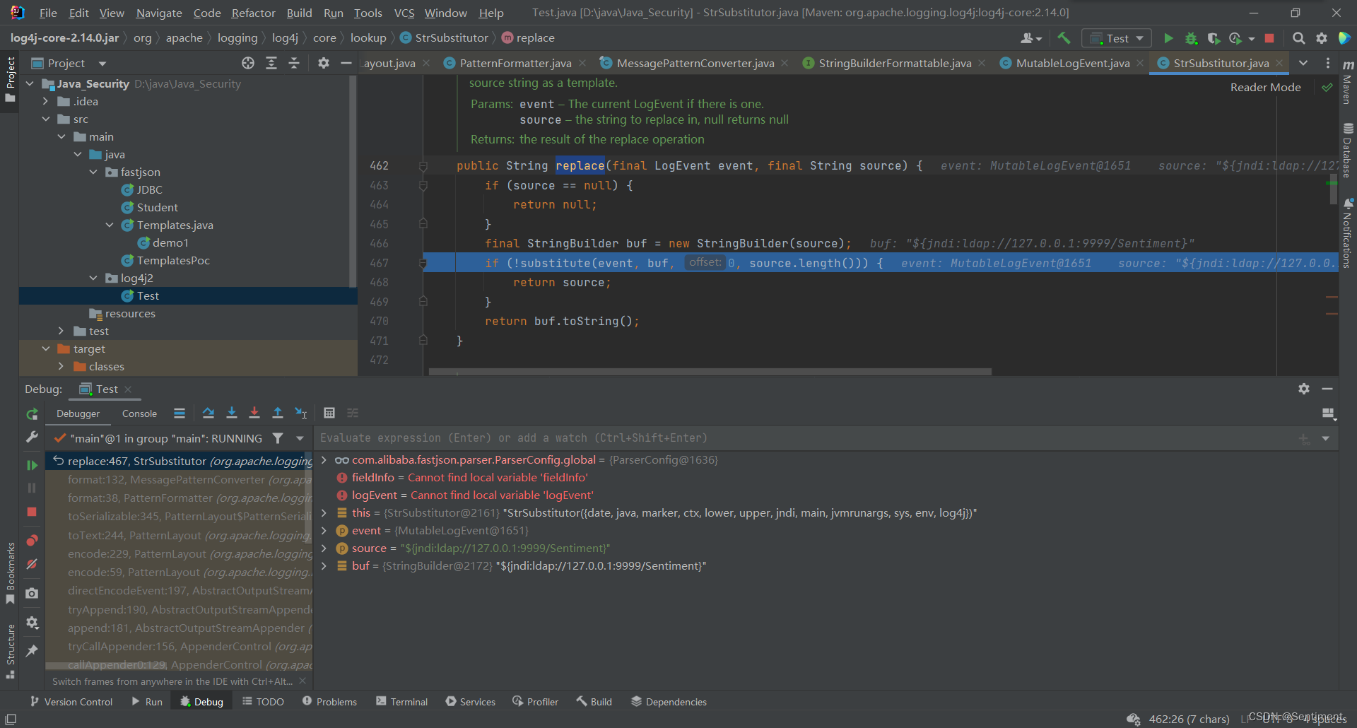The width and height of the screenshot is (1357, 728).
Task: Click Expand All icon in Project panel
Action: click(x=271, y=63)
